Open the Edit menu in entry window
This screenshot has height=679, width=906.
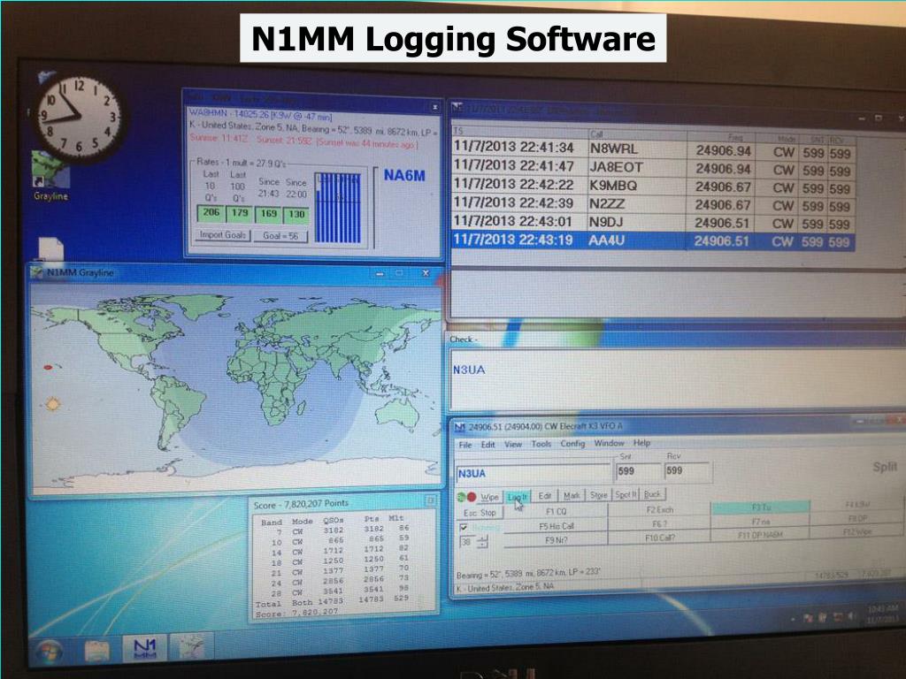coord(488,445)
